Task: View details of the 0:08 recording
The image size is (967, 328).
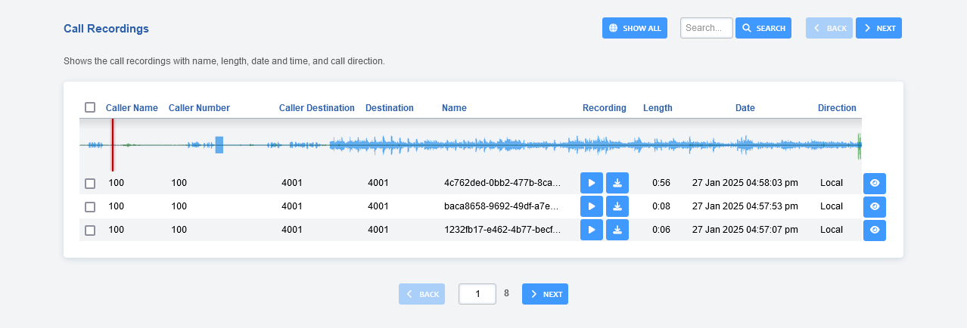Action: [x=874, y=206]
